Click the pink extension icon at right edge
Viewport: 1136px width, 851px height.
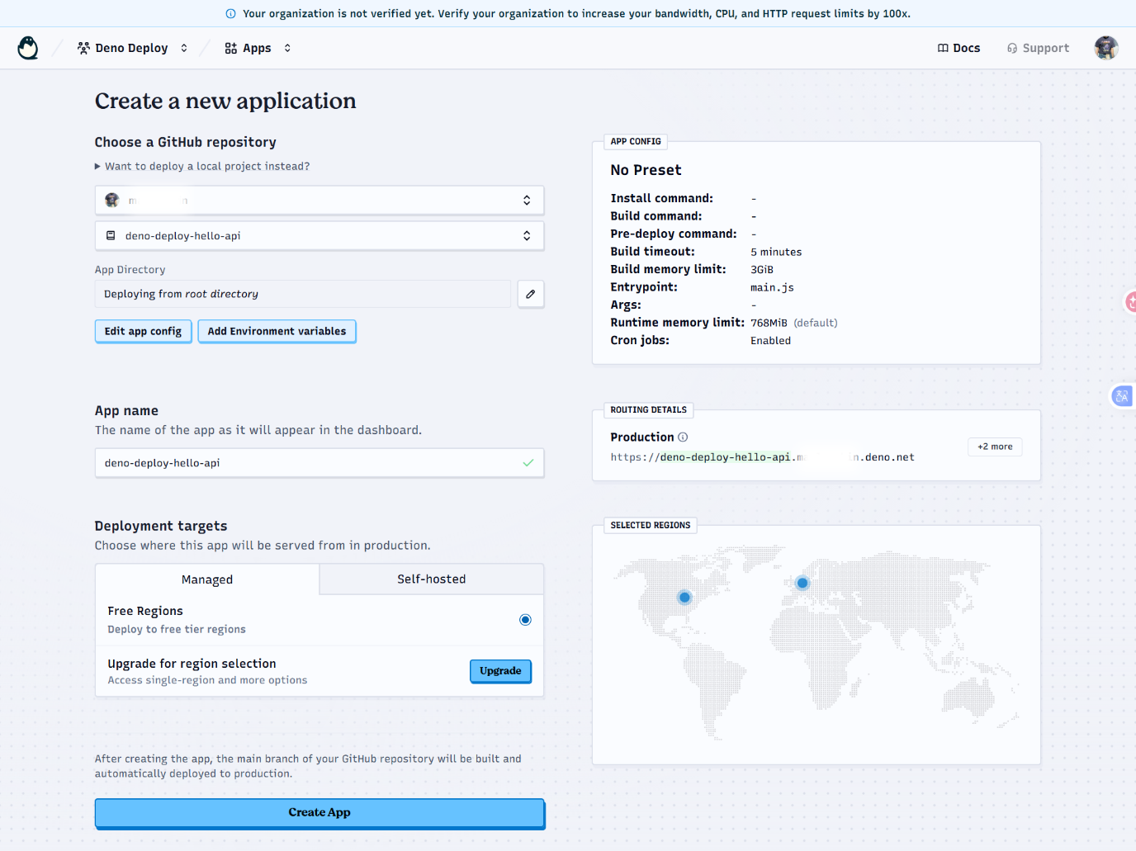1129,302
